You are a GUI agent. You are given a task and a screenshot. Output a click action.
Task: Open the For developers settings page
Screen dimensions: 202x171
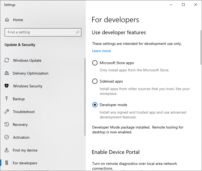click(x=25, y=163)
